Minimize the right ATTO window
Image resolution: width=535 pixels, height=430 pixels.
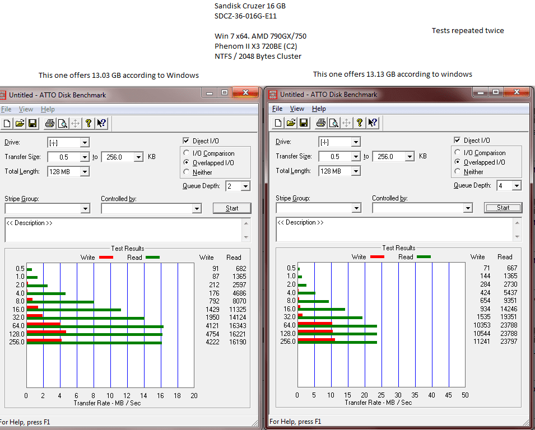tap(481, 92)
